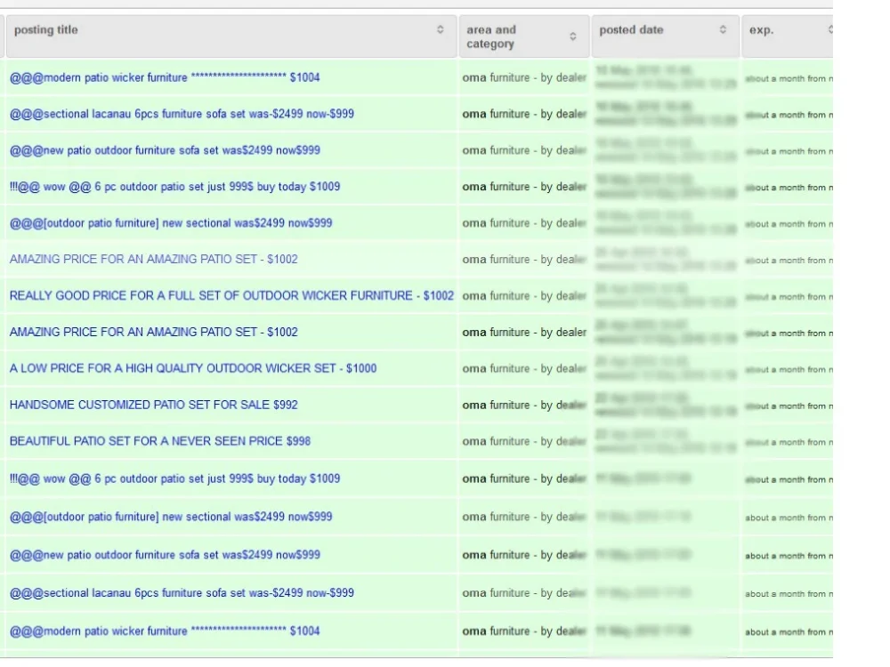Click the 'area and category' header label
Viewport: 890px width, 667px height.
(491, 36)
